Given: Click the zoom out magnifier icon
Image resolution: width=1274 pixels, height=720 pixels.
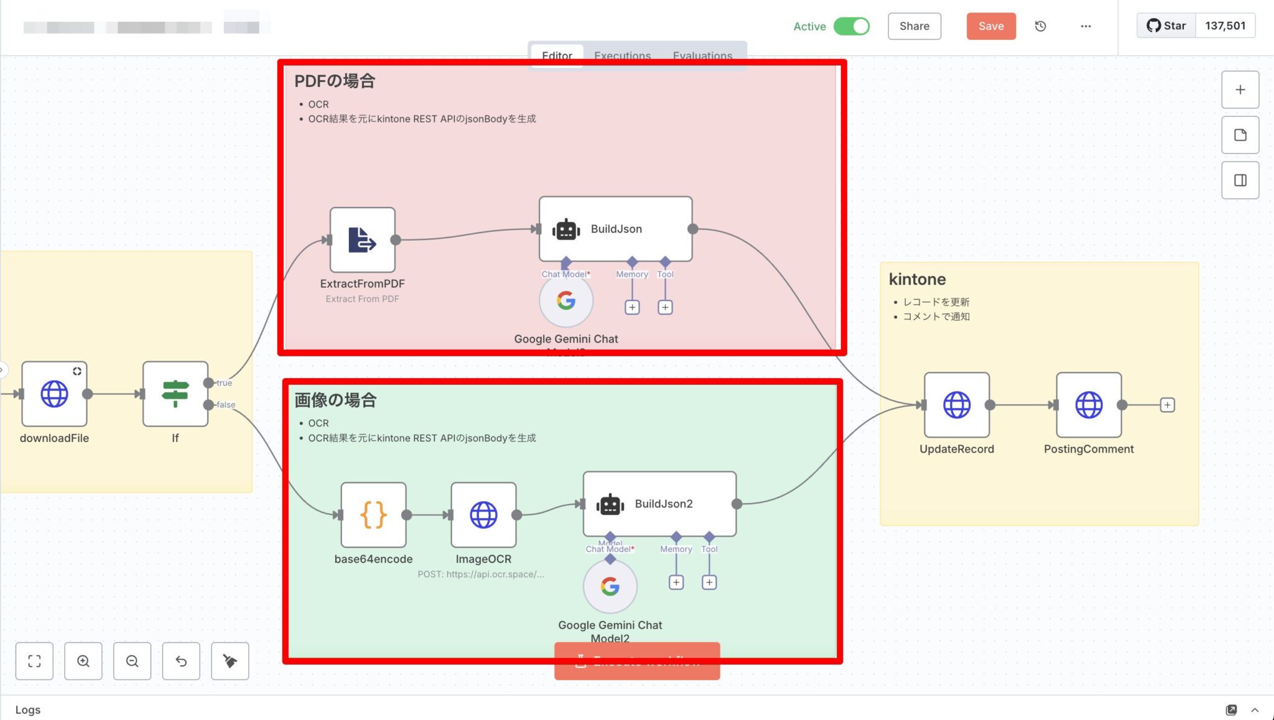Looking at the screenshot, I should (132, 661).
